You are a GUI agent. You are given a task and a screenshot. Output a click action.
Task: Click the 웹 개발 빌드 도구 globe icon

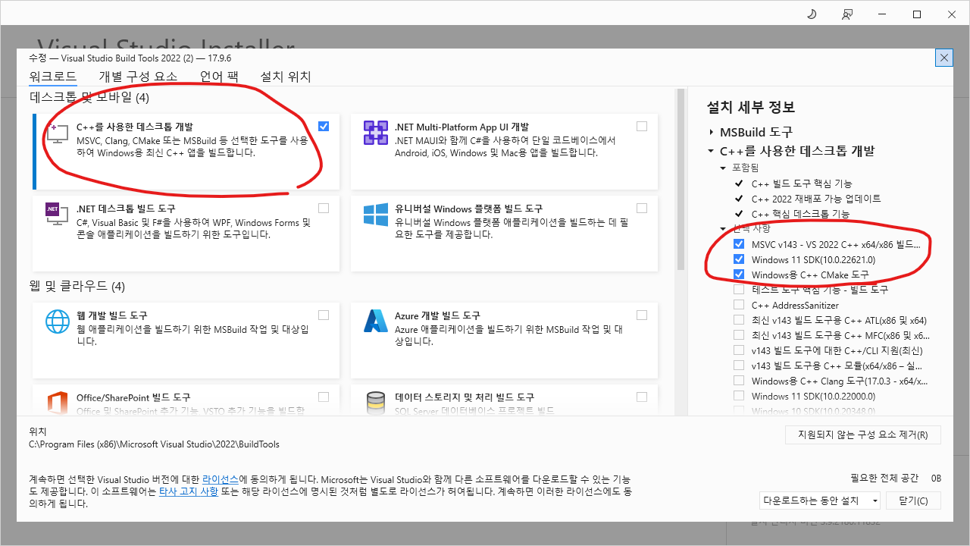point(58,321)
